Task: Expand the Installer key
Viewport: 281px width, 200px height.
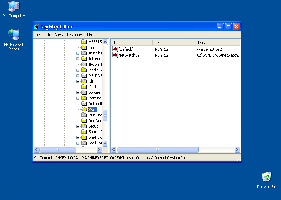Action: coord(78,53)
